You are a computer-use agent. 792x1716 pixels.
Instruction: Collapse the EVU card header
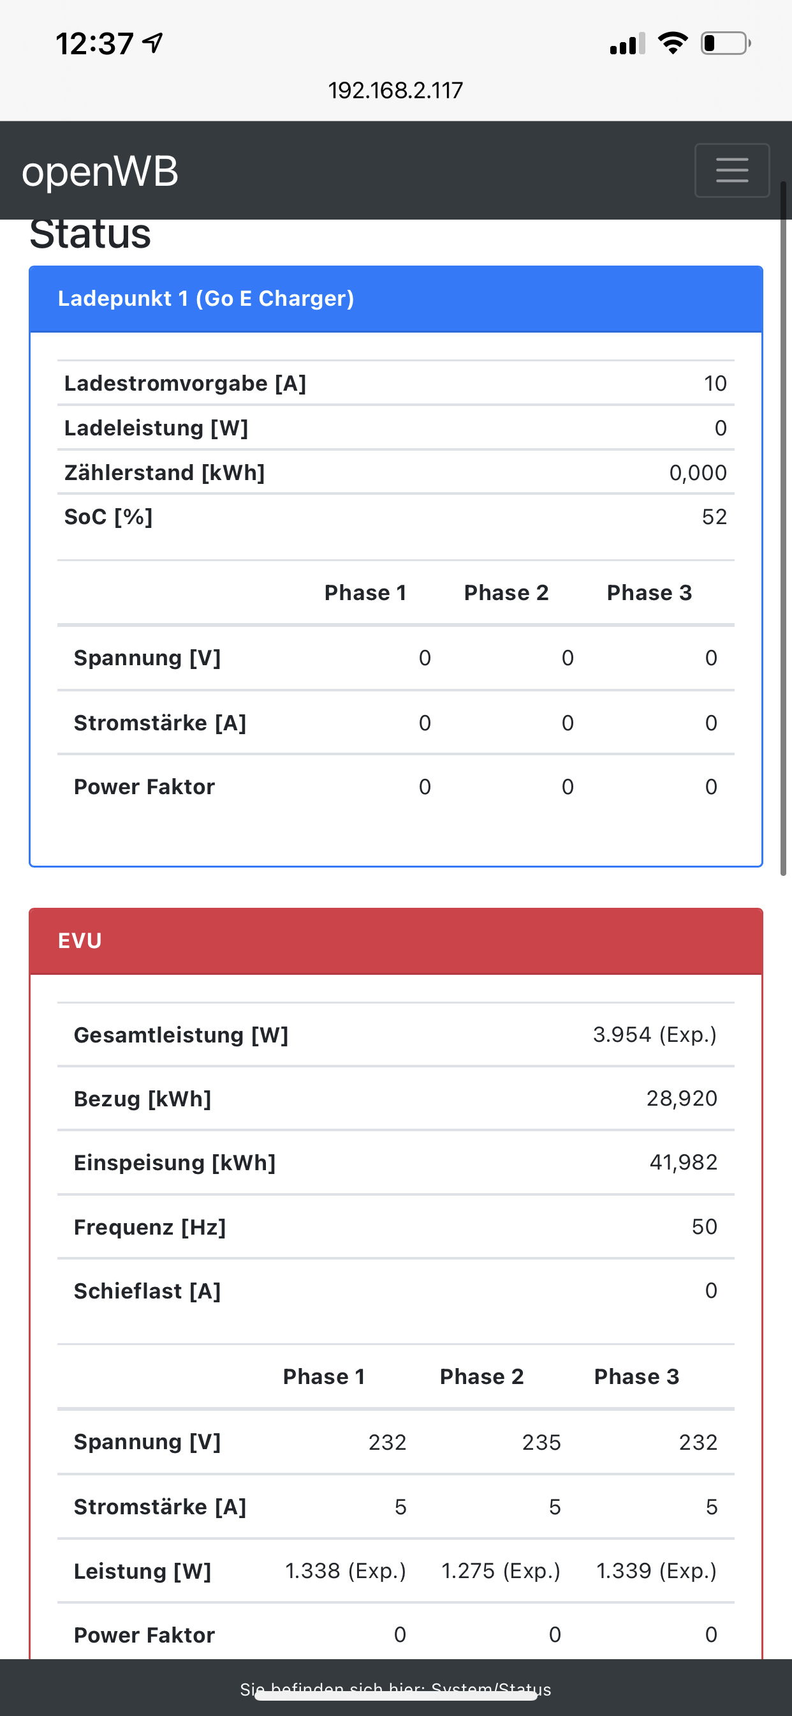[x=395, y=940]
